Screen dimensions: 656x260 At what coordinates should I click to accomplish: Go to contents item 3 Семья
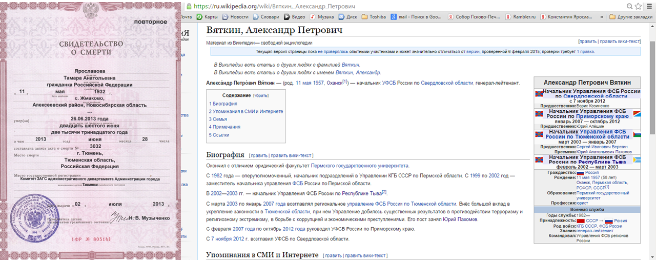tap(217, 119)
